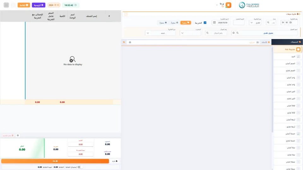Click the orange store branch icon

tap(228, 5)
